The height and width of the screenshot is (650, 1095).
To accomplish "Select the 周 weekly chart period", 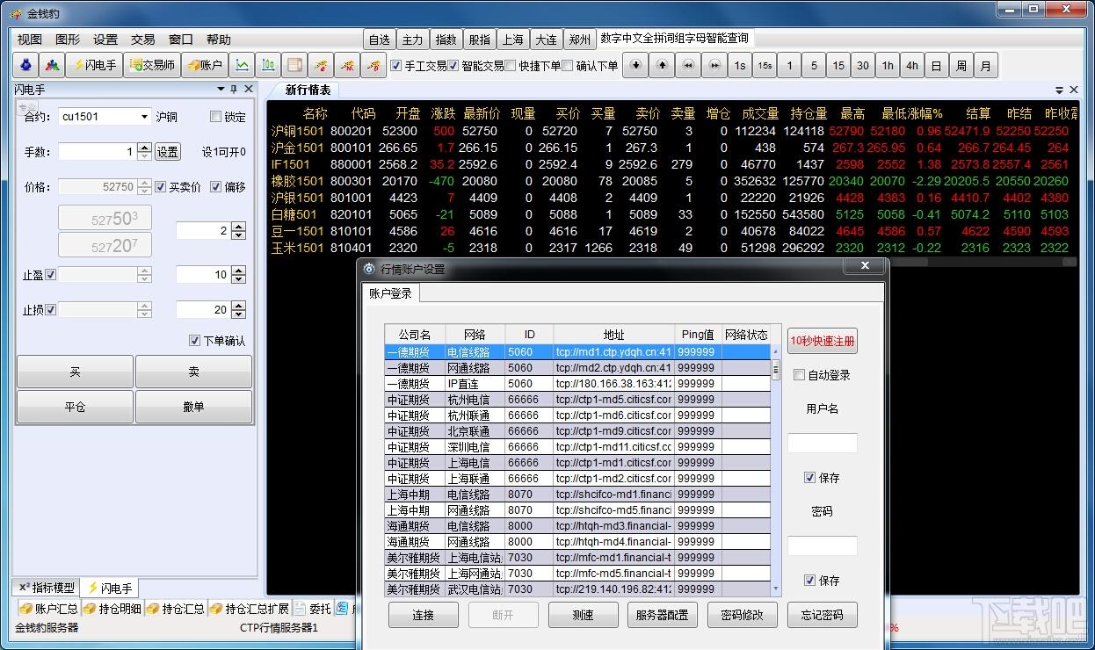I will pos(961,65).
